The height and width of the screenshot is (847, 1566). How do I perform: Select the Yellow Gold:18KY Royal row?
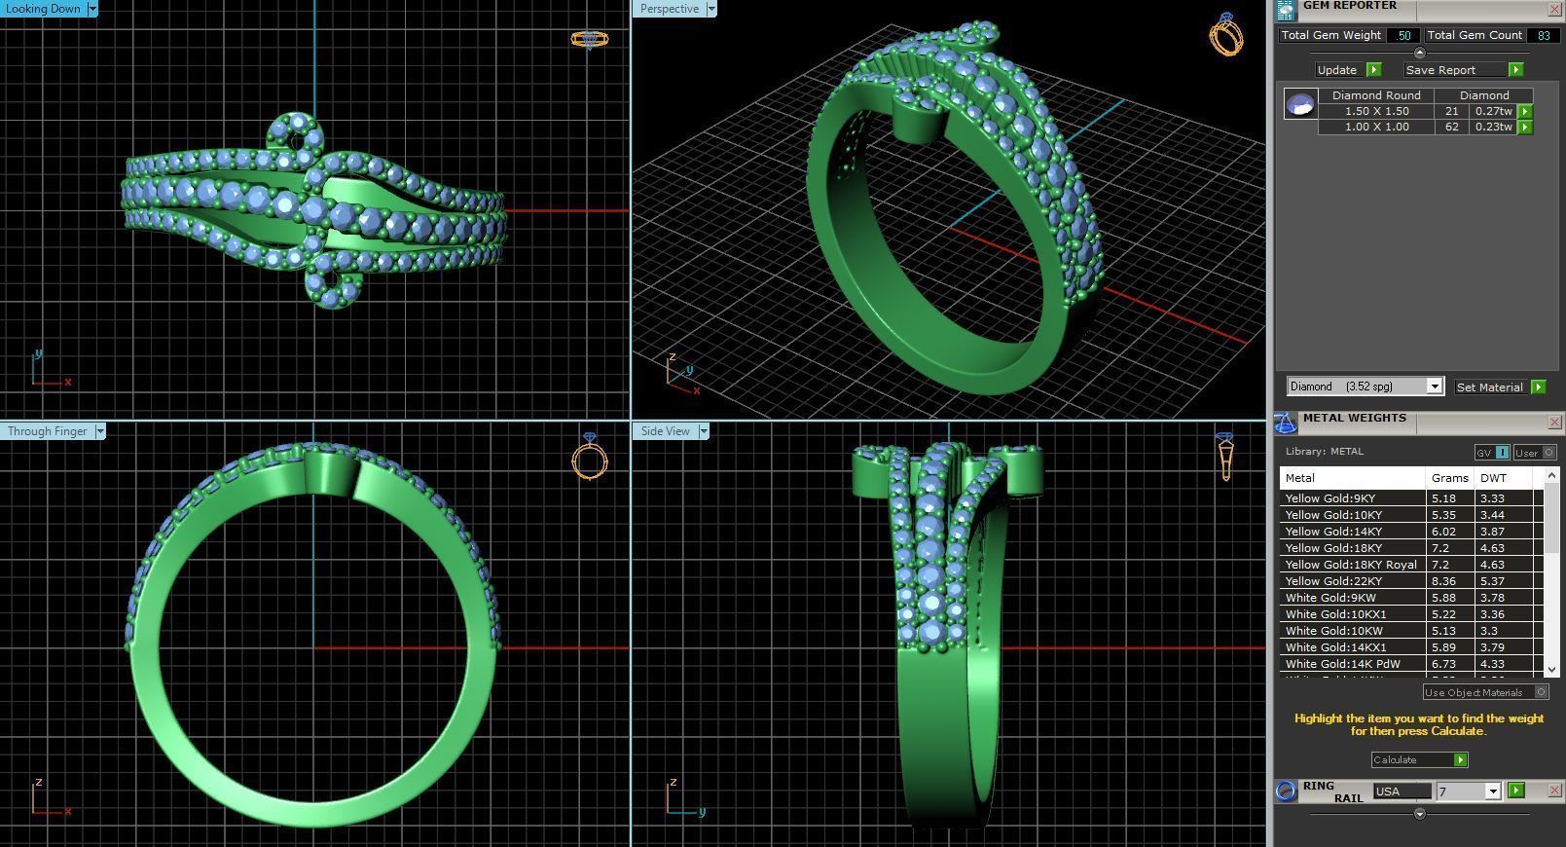[x=1411, y=565]
